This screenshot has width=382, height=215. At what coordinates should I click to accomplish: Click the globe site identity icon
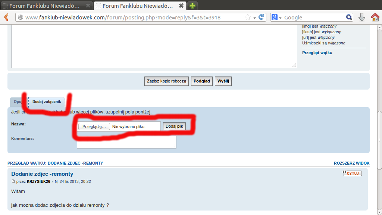click(21, 17)
